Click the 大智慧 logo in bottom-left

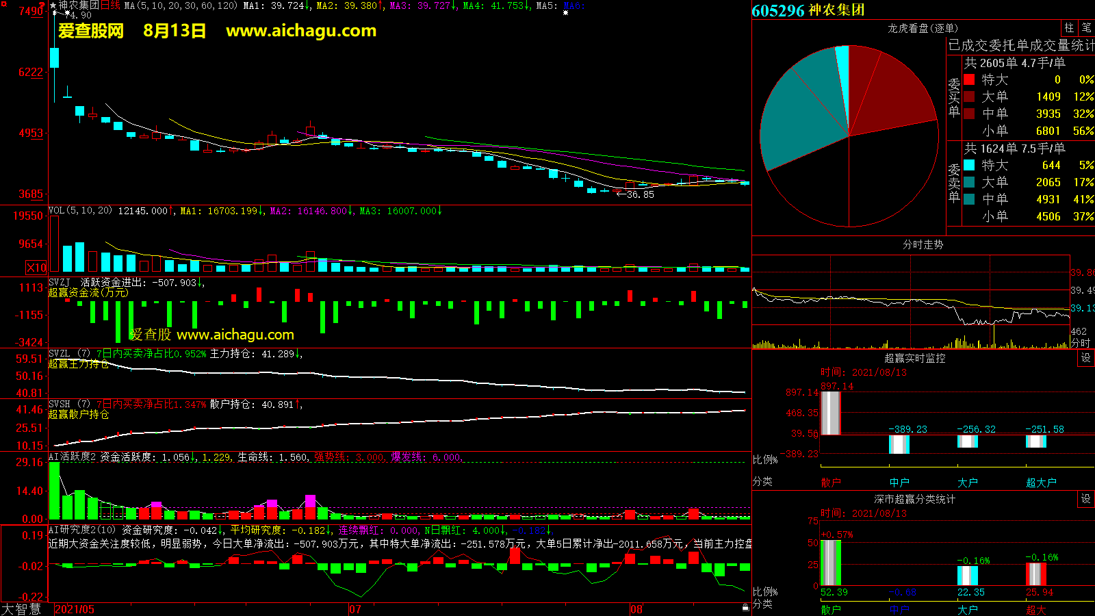21,609
